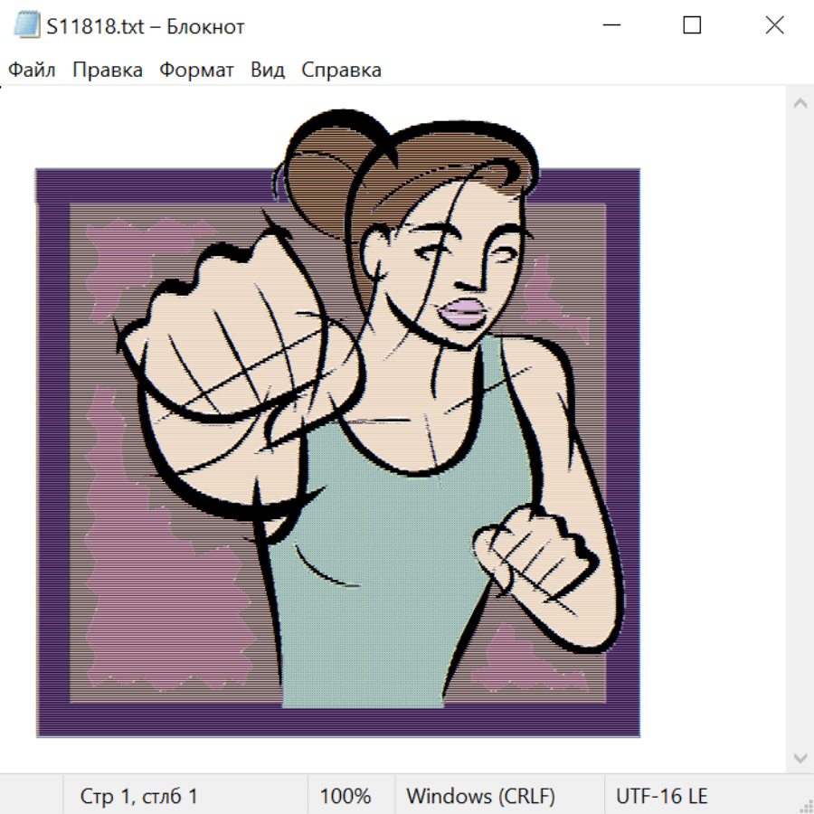Open the Файл menu

point(32,71)
